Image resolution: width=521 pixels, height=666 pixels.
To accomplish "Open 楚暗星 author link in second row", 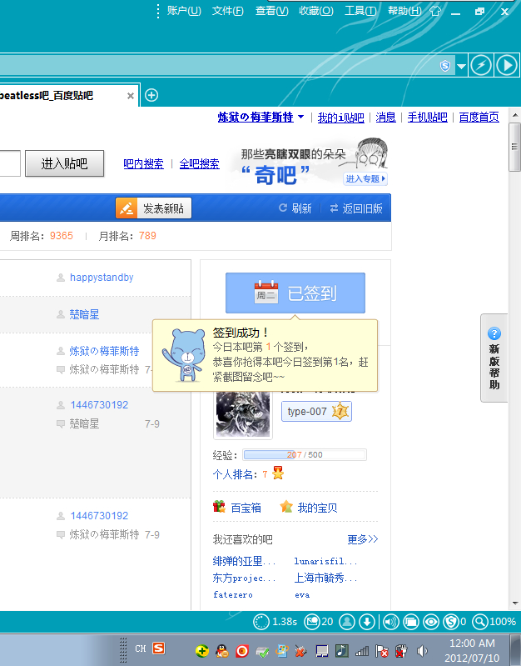I will click(84, 314).
